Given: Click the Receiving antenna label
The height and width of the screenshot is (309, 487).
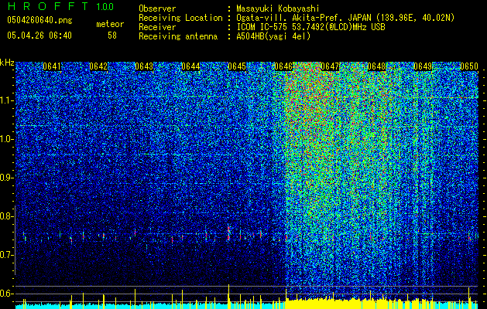Looking at the screenshot, I should pyautogui.click(x=178, y=36).
